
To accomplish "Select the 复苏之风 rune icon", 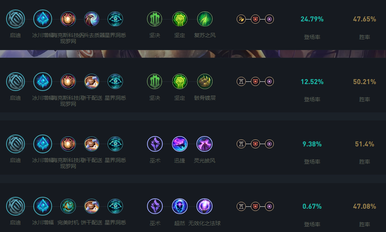I will (205, 19).
